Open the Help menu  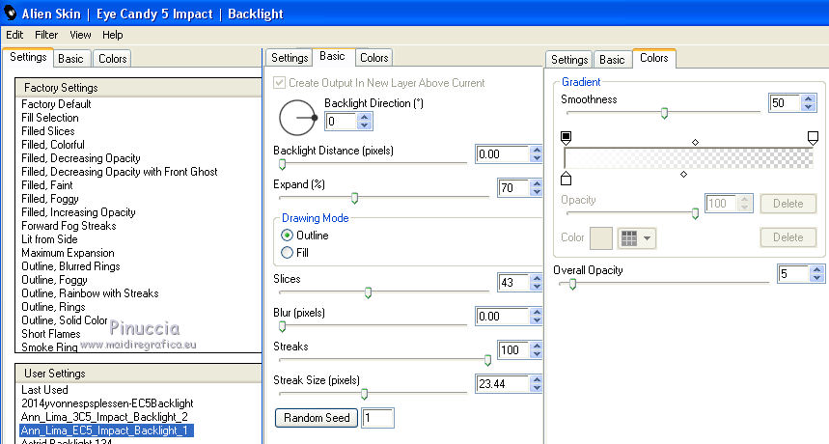(x=113, y=35)
